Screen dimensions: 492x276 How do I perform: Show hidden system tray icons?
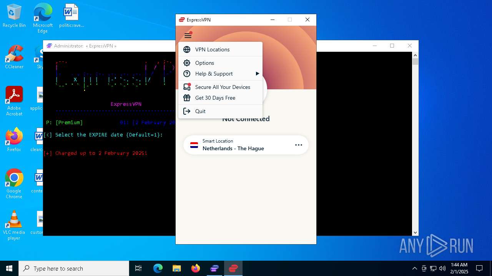pyautogui.click(x=414, y=268)
